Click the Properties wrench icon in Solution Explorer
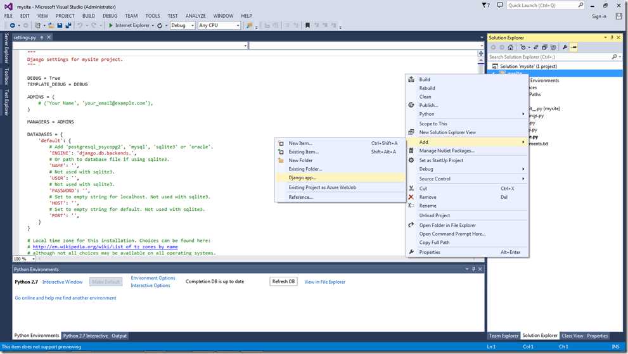This screenshot has height=354, width=628. click(x=565, y=47)
